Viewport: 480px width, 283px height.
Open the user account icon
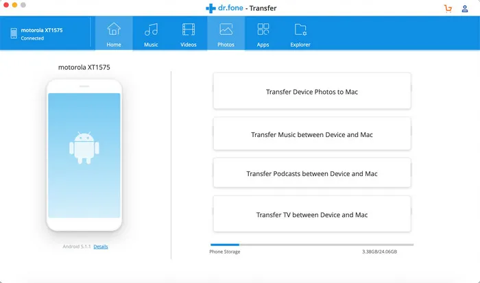click(465, 9)
